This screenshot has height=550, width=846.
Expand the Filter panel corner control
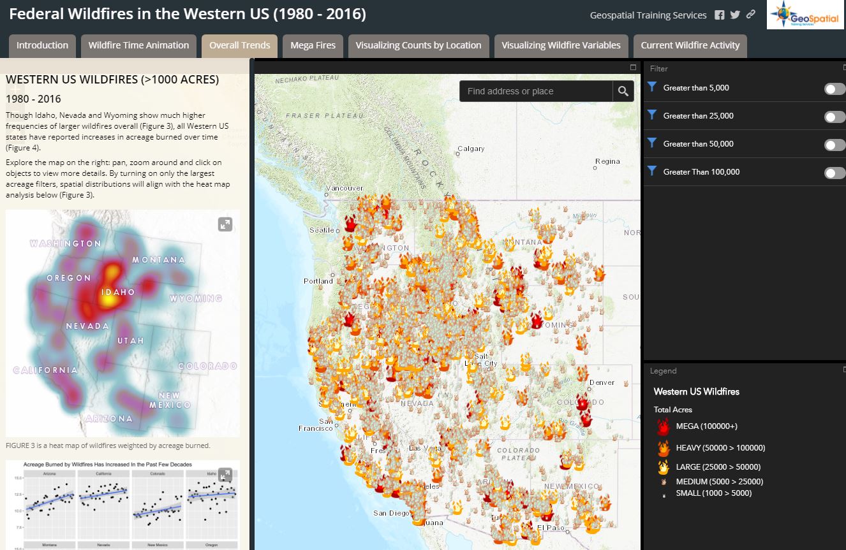point(843,67)
